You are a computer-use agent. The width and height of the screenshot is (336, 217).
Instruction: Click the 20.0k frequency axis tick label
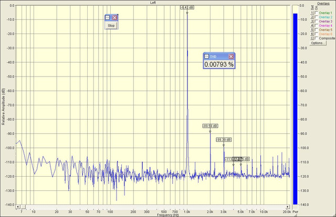click(x=287, y=212)
